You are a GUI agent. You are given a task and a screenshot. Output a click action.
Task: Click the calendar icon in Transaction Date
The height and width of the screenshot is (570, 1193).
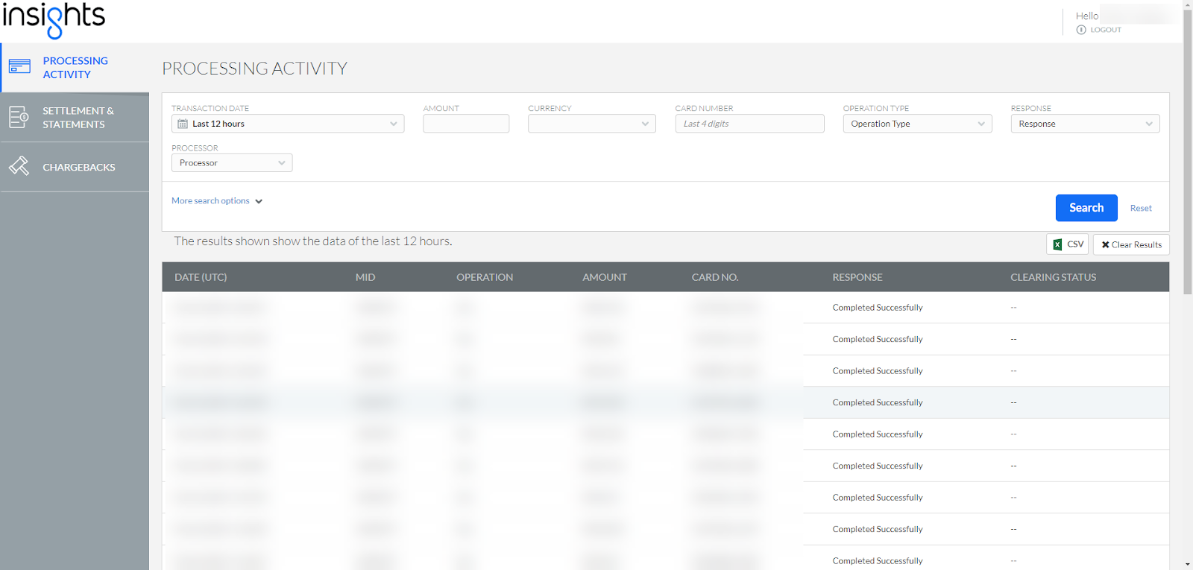[x=183, y=124]
